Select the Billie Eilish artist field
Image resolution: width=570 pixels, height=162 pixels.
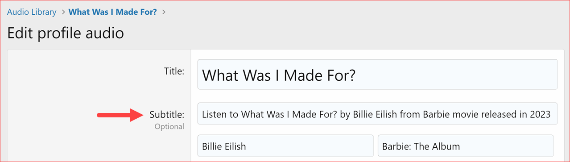coord(285,146)
